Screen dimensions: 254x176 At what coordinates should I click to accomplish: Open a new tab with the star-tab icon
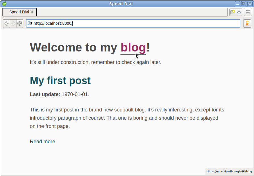coord(233,12)
